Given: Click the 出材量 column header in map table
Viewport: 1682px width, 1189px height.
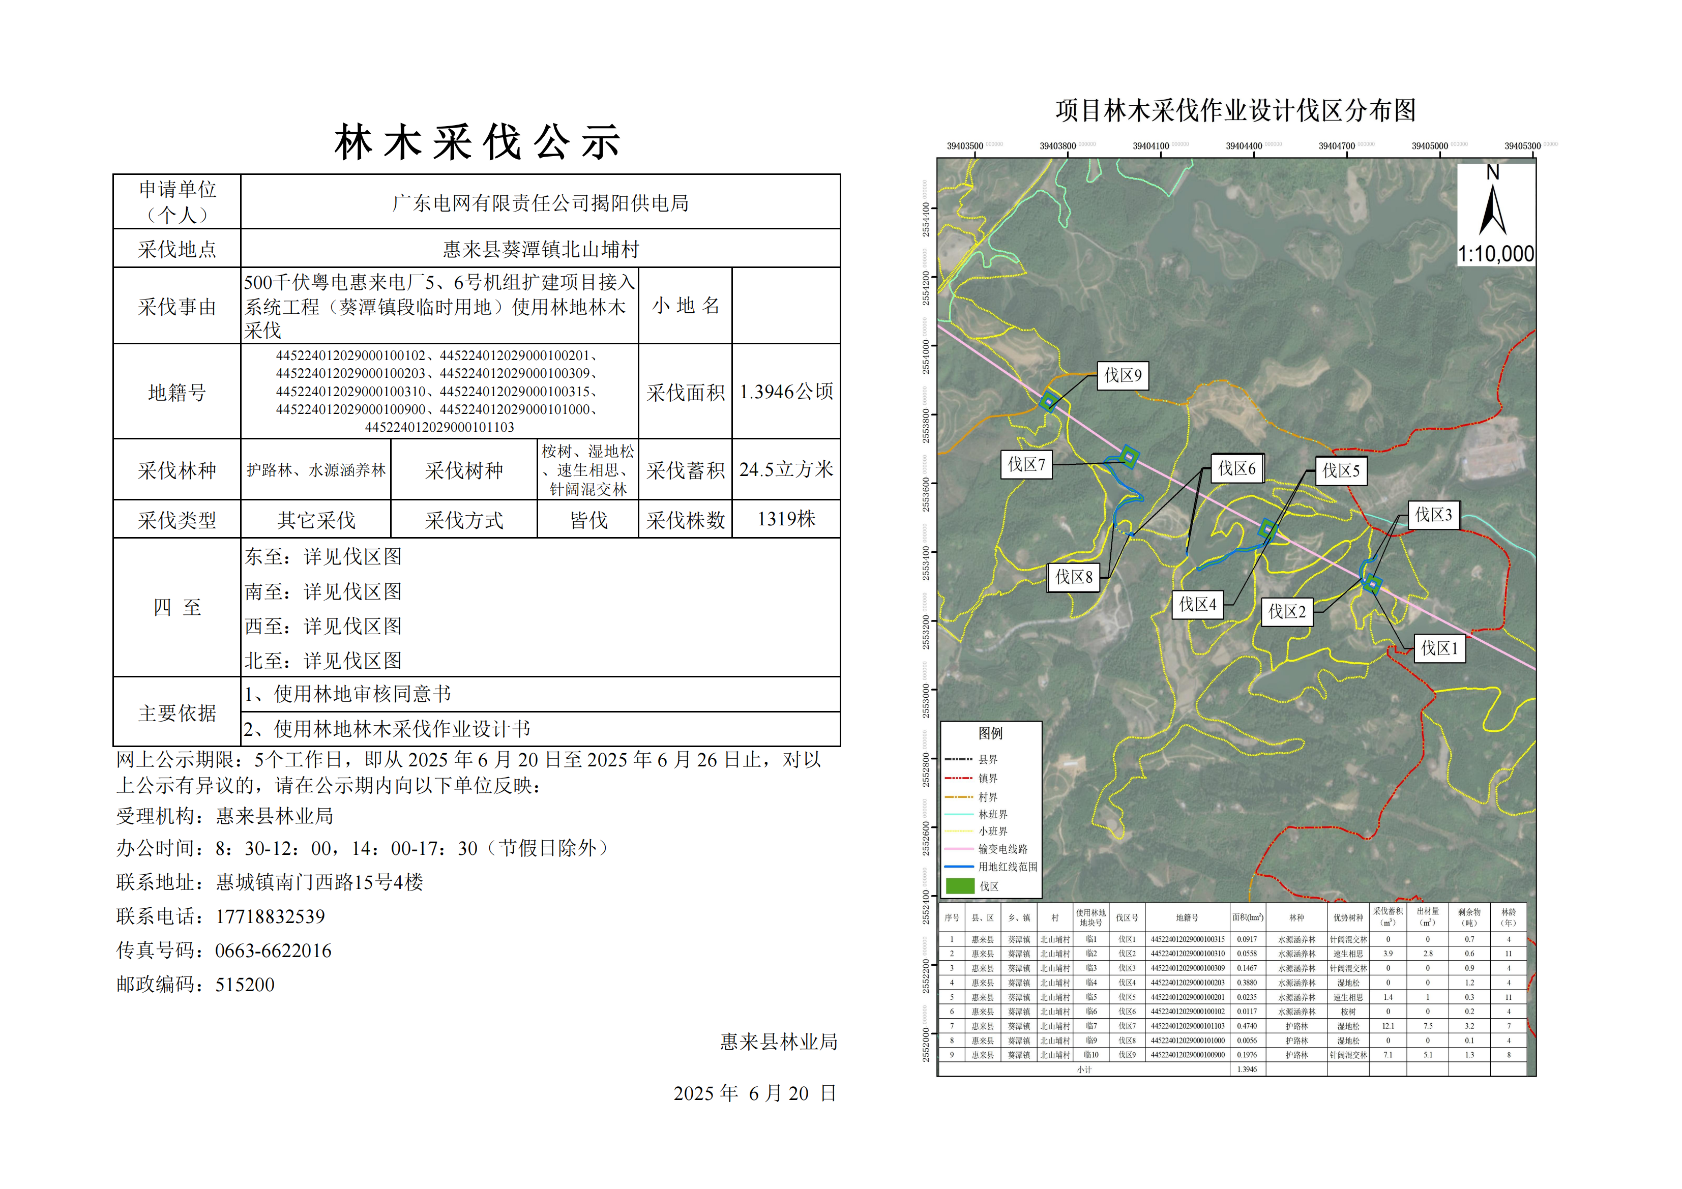Looking at the screenshot, I should tap(1427, 918).
